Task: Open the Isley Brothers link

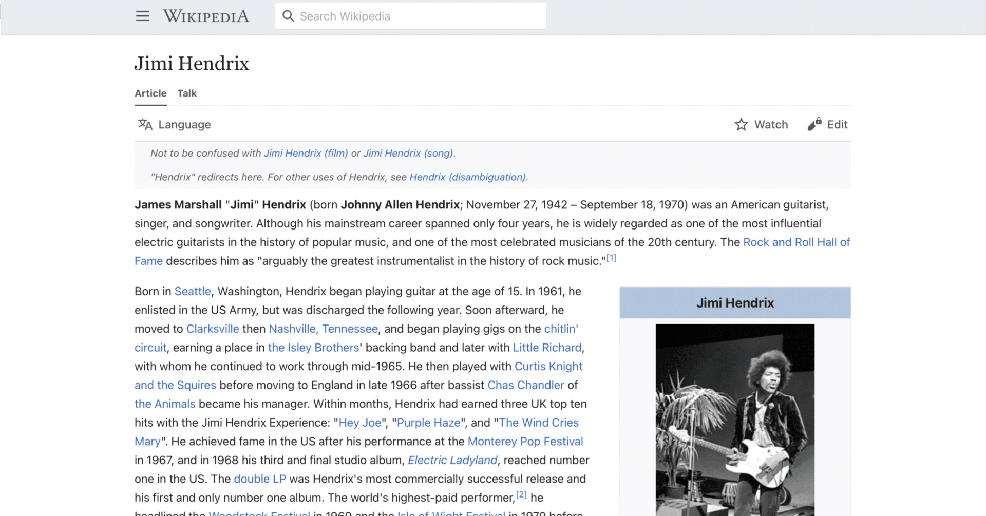Action: 313,348
